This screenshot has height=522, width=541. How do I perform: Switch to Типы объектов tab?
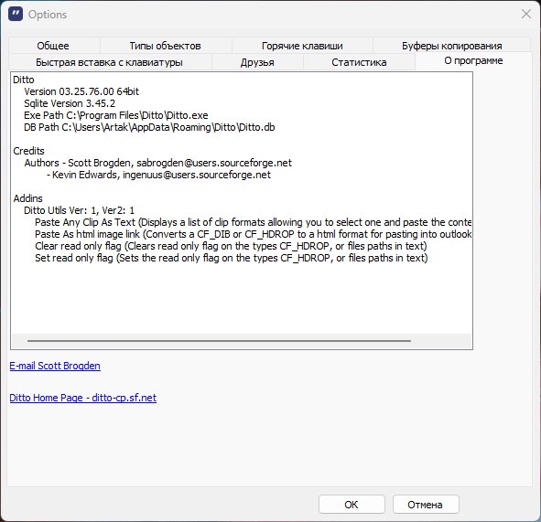pyautogui.click(x=166, y=46)
